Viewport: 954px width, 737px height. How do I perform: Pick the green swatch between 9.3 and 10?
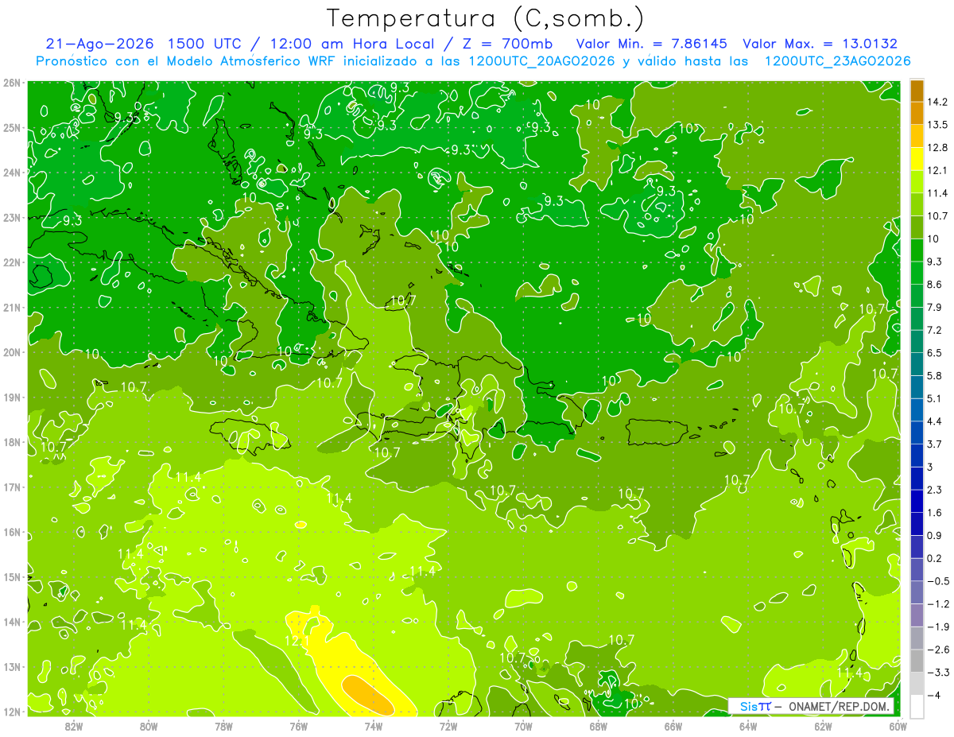click(x=917, y=250)
